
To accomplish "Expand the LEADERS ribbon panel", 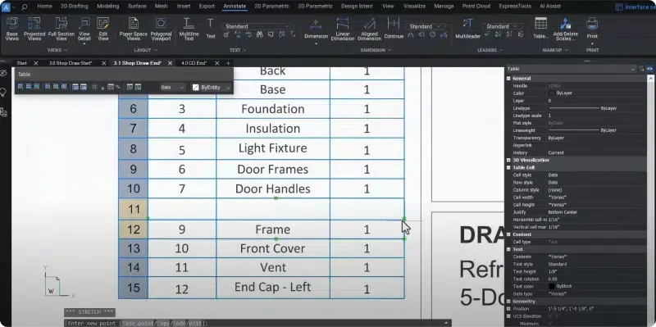I will [x=490, y=50].
